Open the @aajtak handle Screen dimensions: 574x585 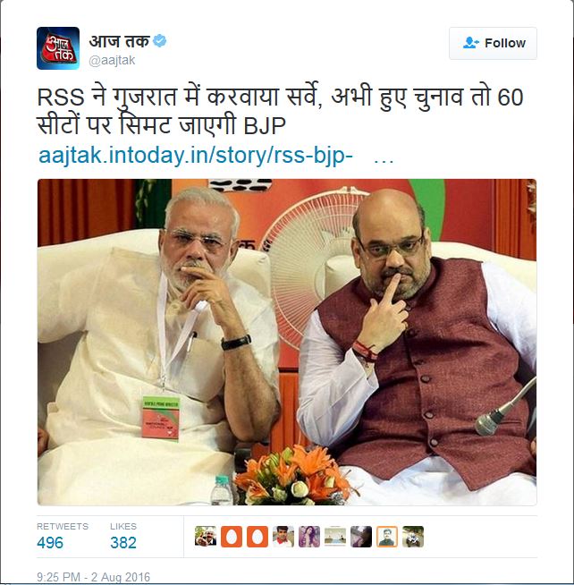112,61
